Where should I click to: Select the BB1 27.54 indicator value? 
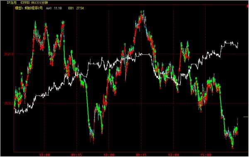[76, 8]
